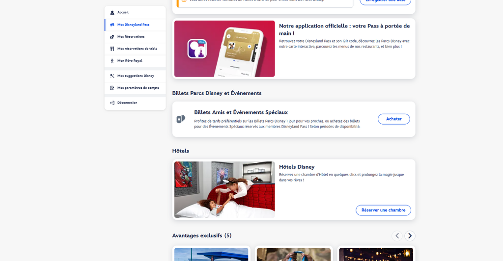Open Mes suggestions Disney menu entry
Viewport: 503px width, 261px height.
[135, 76]
